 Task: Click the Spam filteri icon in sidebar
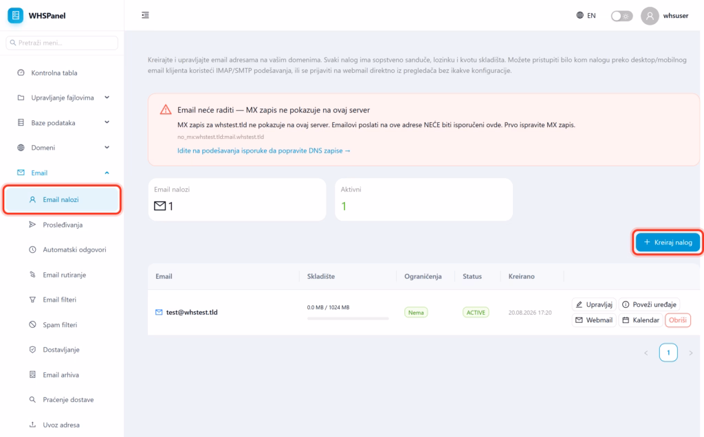[32, 324]
